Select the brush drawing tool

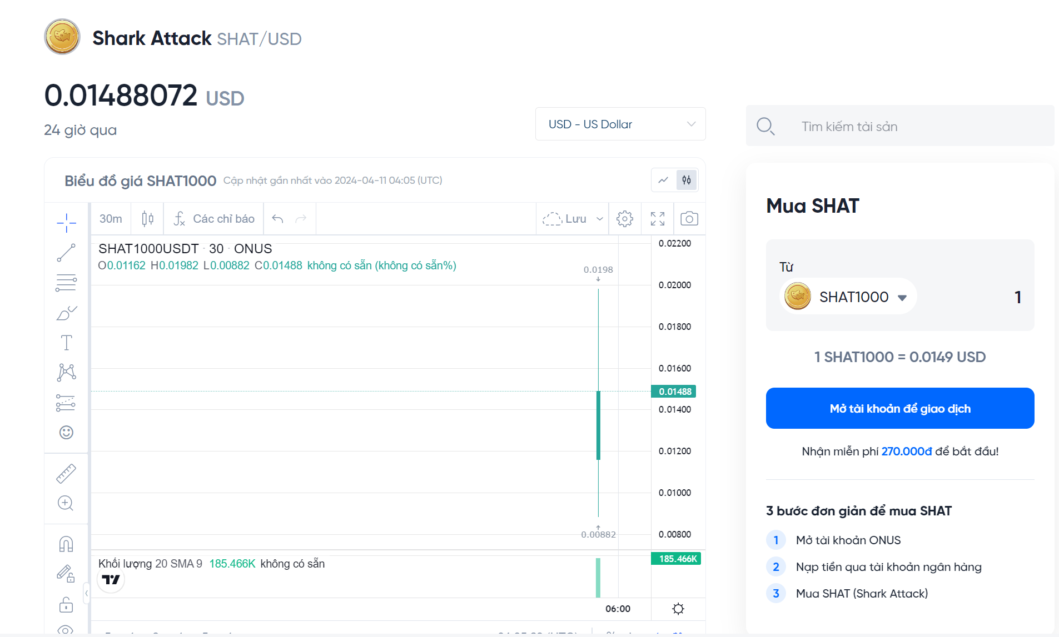click(66, 313)
